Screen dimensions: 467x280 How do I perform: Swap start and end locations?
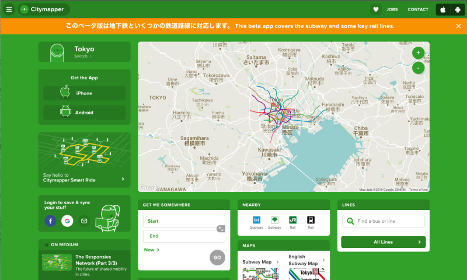(221, 229)
